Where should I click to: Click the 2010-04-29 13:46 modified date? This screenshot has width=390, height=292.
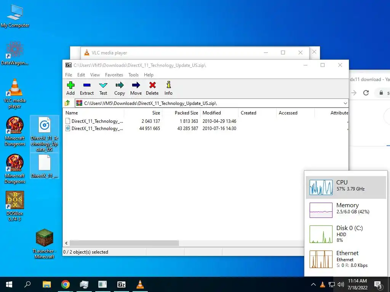click(x=219, y=121)
